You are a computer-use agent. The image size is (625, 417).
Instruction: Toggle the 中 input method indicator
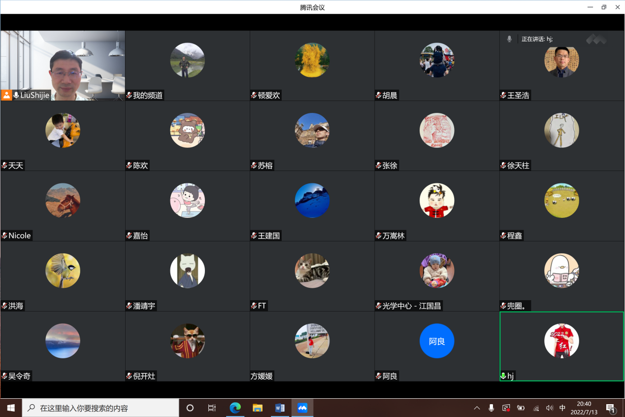pyautogui.click(x=562, y=408)
